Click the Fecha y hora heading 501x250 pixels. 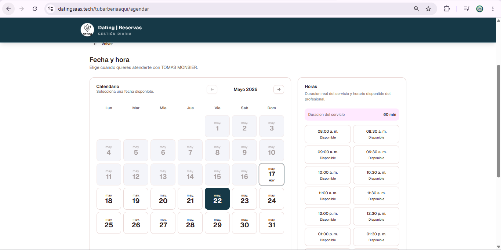[x=109, y=60]
